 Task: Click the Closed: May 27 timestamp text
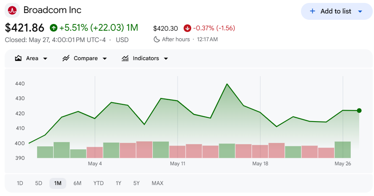tap(55, 40)
